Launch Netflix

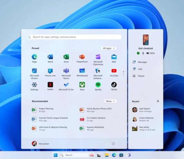click(x=50, y=86)
